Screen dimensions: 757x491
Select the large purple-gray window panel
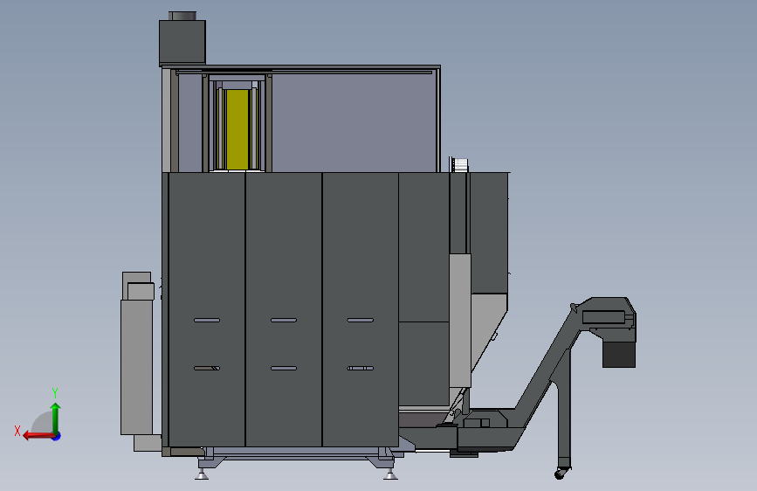point(354,122)
